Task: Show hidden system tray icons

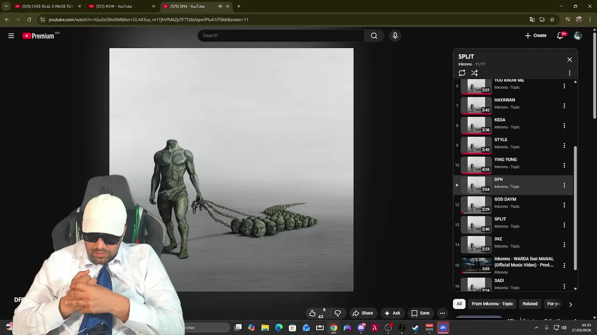Action: click(x=536, y=328)
